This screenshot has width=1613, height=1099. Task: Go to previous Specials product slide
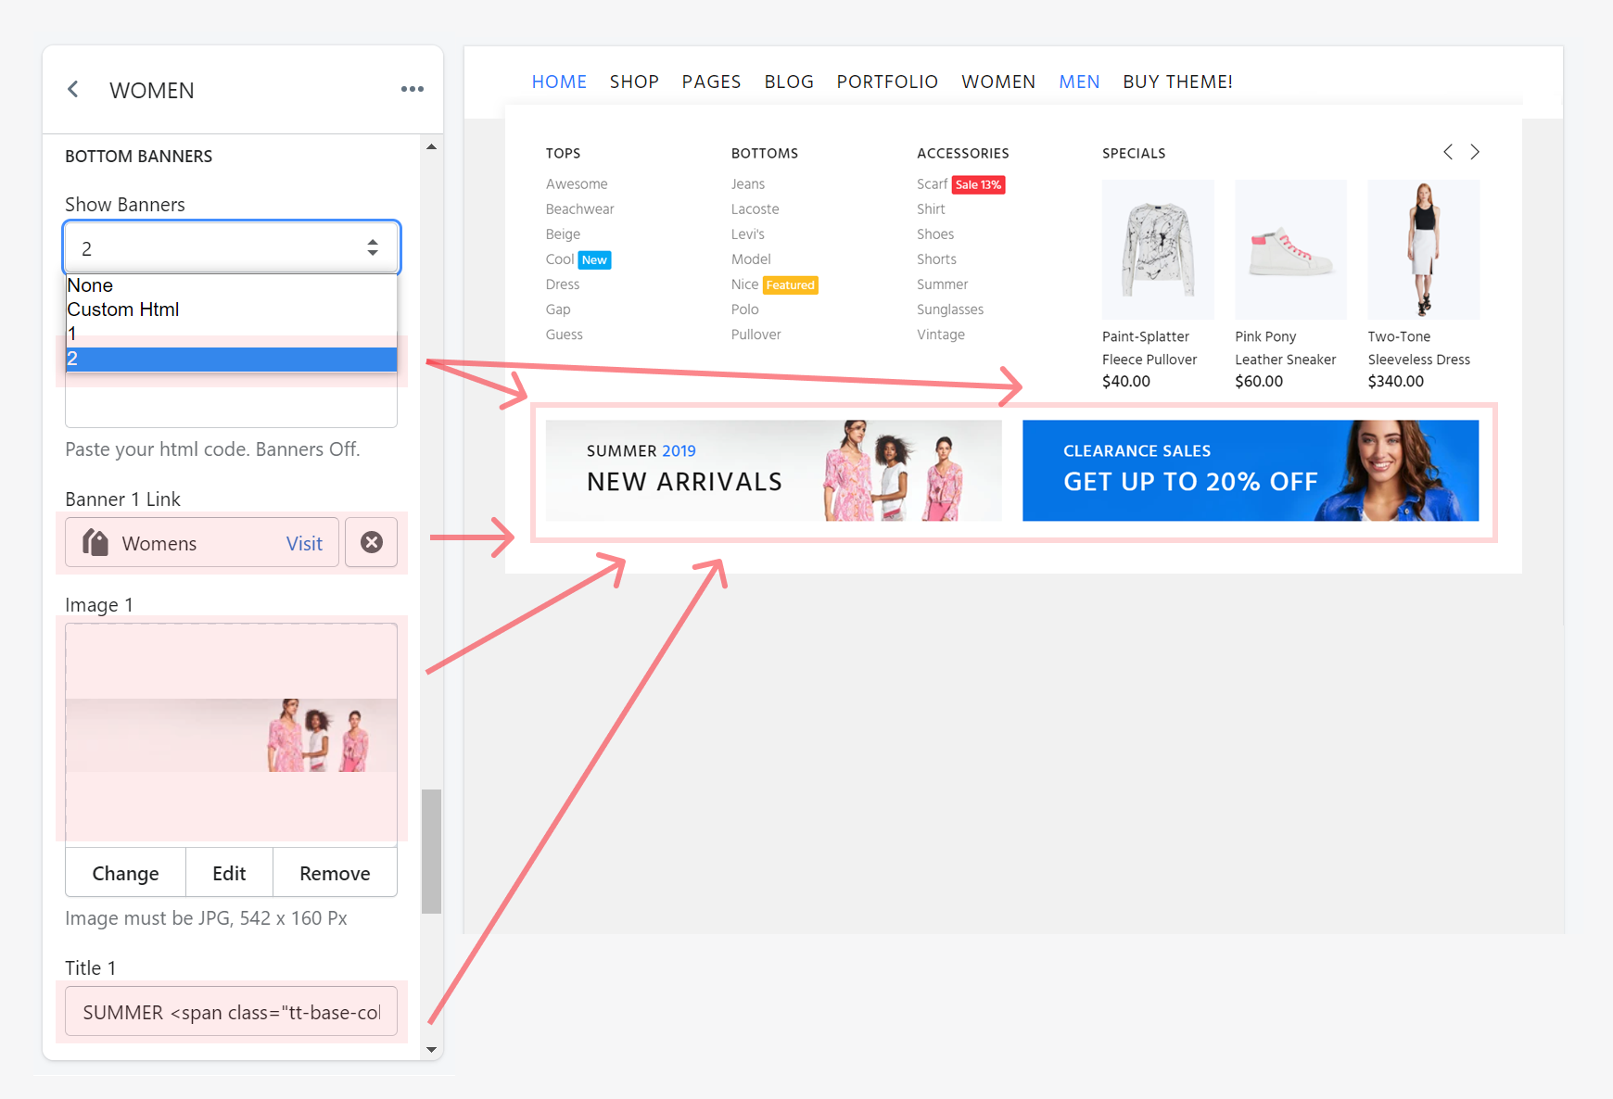(x=1447, y=152)
